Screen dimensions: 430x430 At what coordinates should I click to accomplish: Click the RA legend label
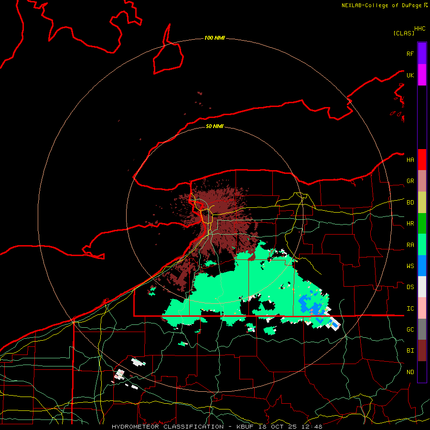[x=410, y=245]
